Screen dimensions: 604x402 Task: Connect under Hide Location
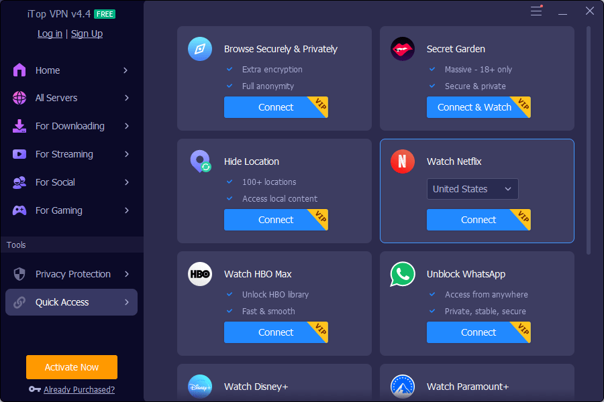click(x=276, y=220)
